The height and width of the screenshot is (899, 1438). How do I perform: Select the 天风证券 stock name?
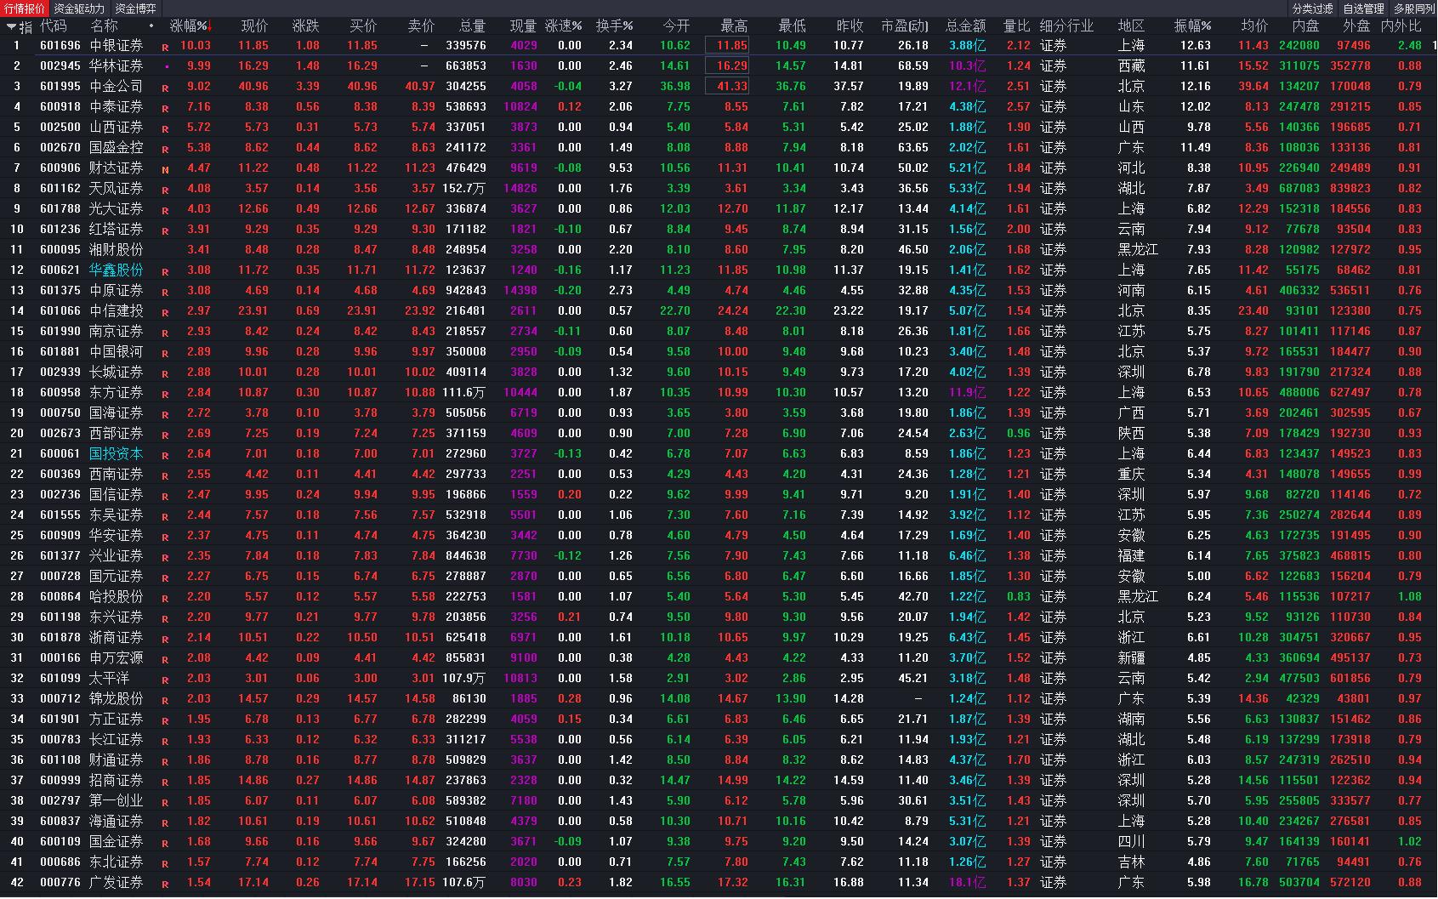(117, 188)
